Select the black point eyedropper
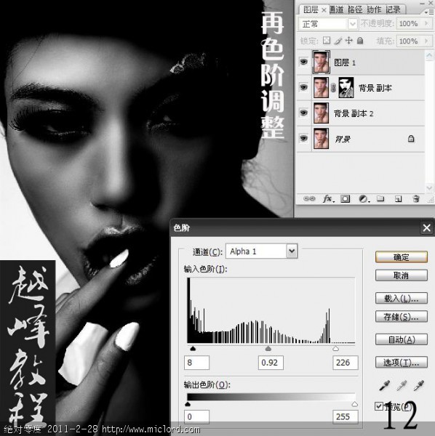The image size is (435, 436). coord(385,386)
